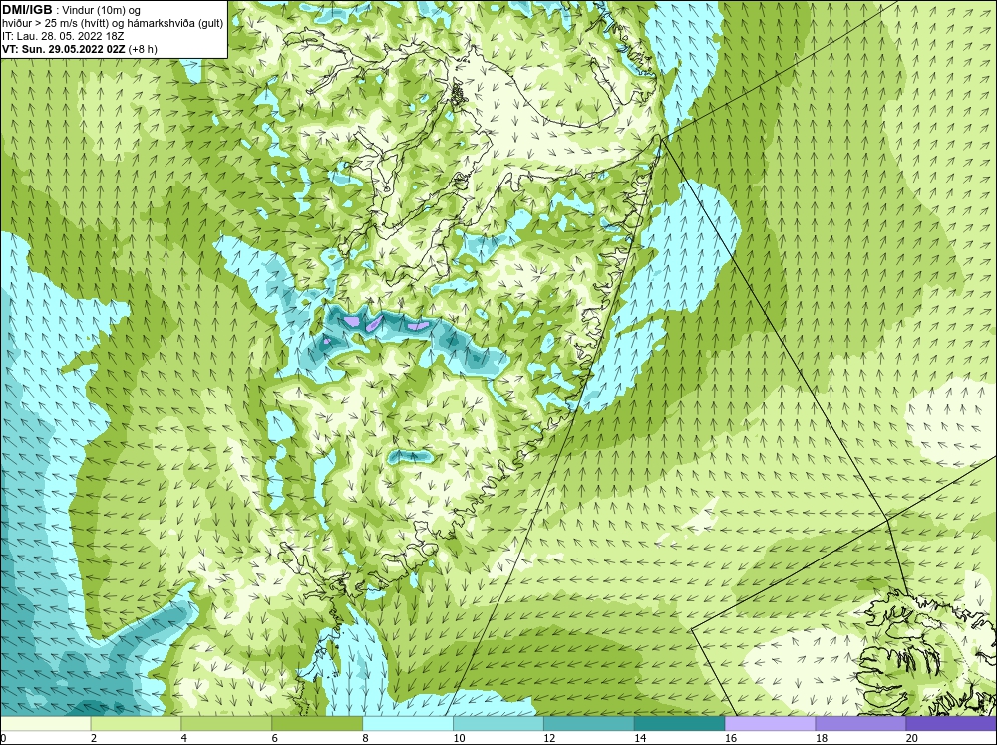Viewport: 997px width, 745px height.
Task: Click the 10–12 m/s turquoise legend swatch
Action: pyautogui.click(x=498, y=724)
